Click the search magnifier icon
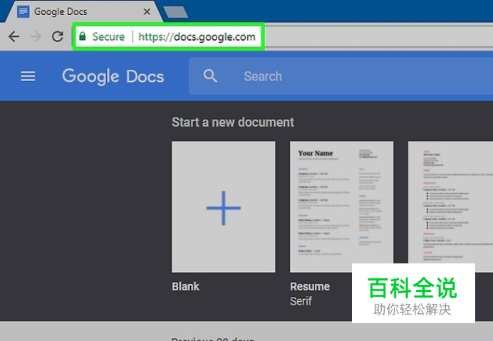Viewport: 493px width, 341px height. [x=210, y=76]
